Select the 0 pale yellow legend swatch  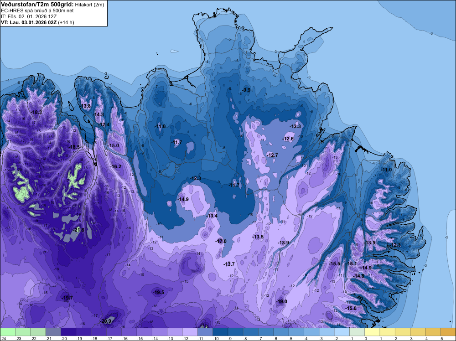click(372, 332)
